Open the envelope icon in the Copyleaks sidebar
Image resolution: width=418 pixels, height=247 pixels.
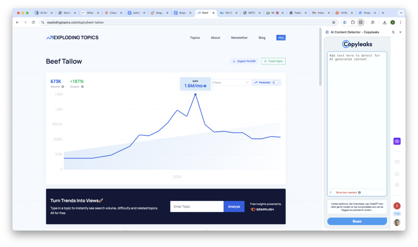[x=397, y=162]
